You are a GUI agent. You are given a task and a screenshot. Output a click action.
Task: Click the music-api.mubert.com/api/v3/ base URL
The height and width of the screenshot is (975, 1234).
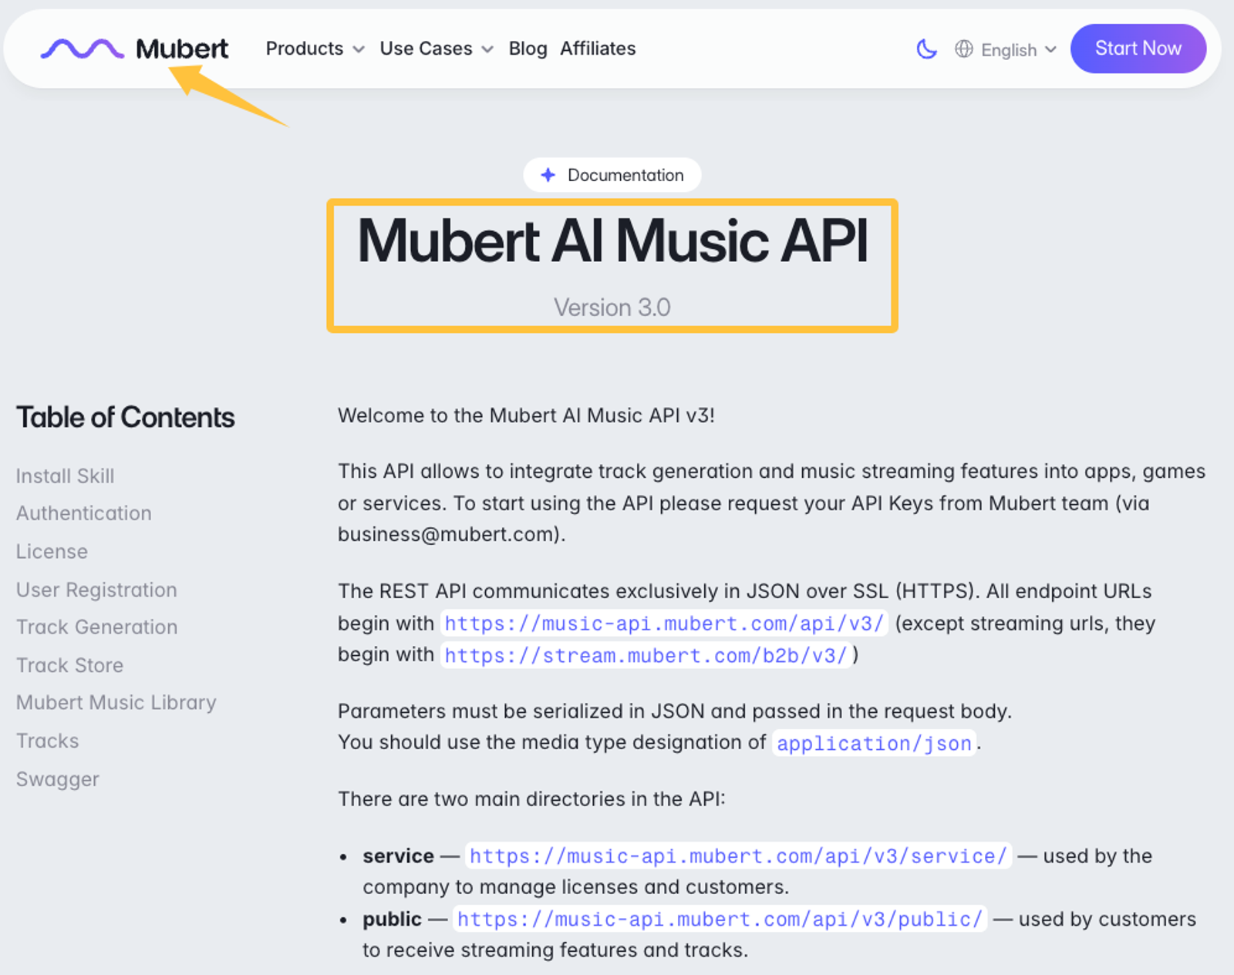(x=664, y=624)
